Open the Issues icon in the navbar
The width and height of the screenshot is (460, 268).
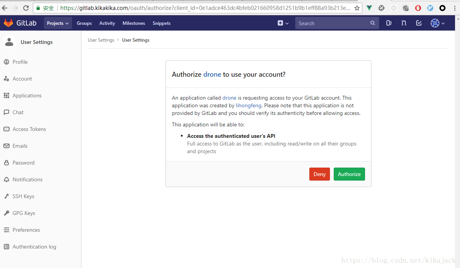click(389, 23)
